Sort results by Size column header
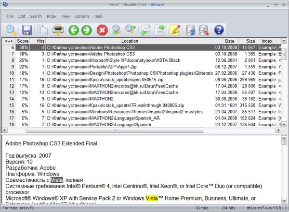Viewport: 289px width, 212px height. click(248, 41)
